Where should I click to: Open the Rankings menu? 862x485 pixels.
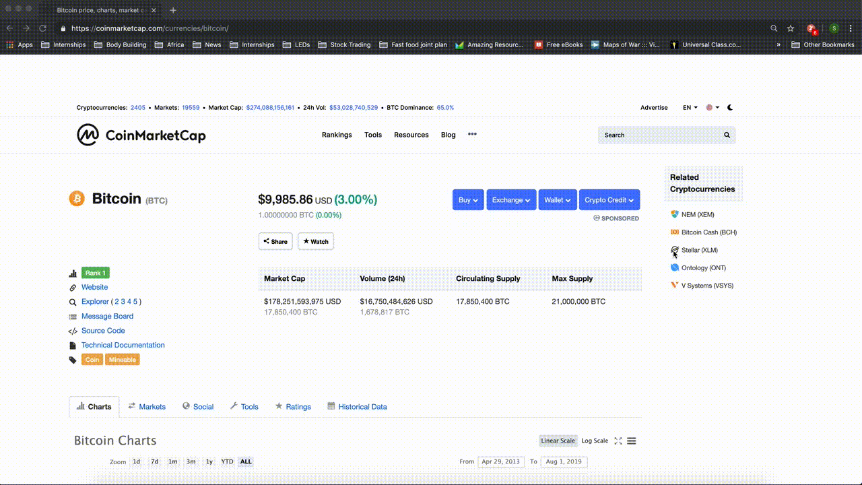pos(337,135)
